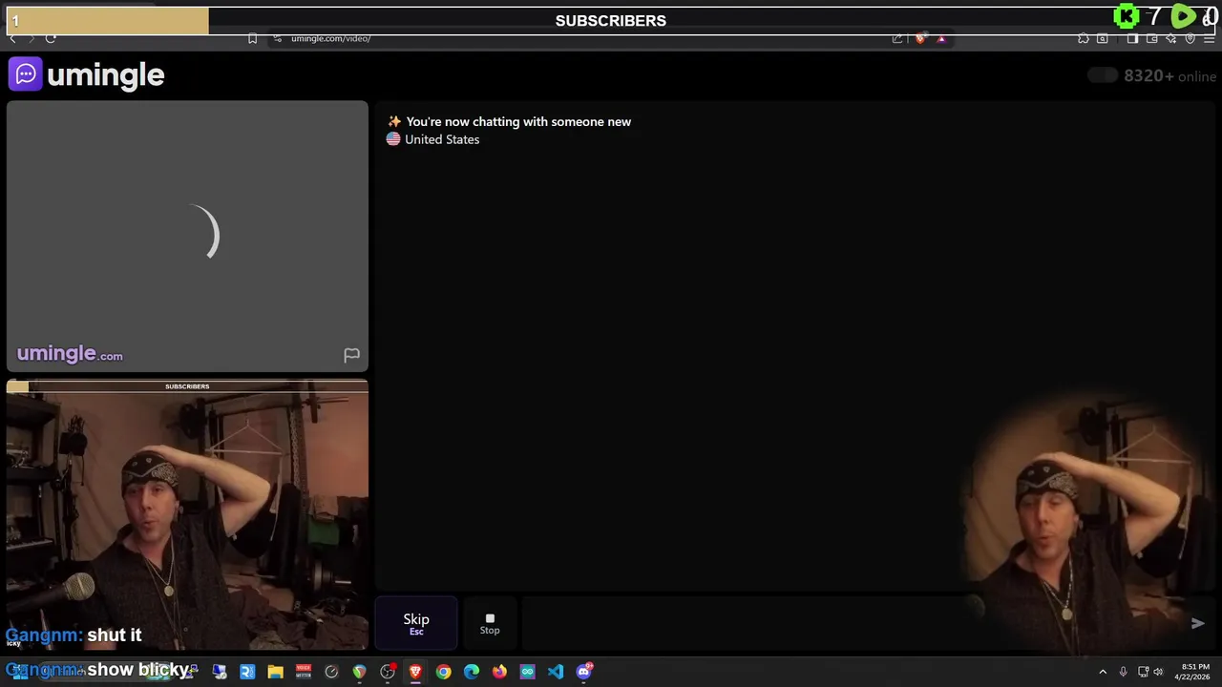Open Discord from the taskbar

[x=584, y=672]
